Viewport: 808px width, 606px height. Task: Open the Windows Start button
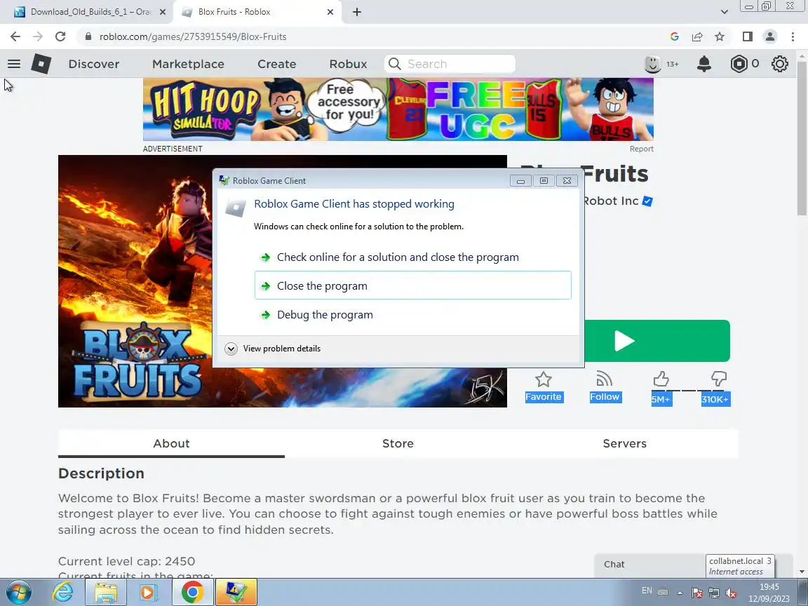click(19, 593)
